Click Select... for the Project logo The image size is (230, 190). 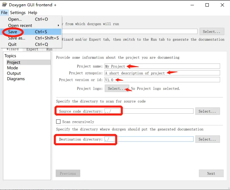pyautogui.click(x=117, y=89)
